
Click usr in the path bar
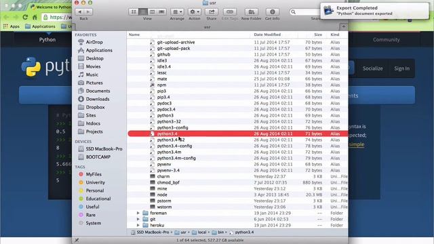(180, 232)
